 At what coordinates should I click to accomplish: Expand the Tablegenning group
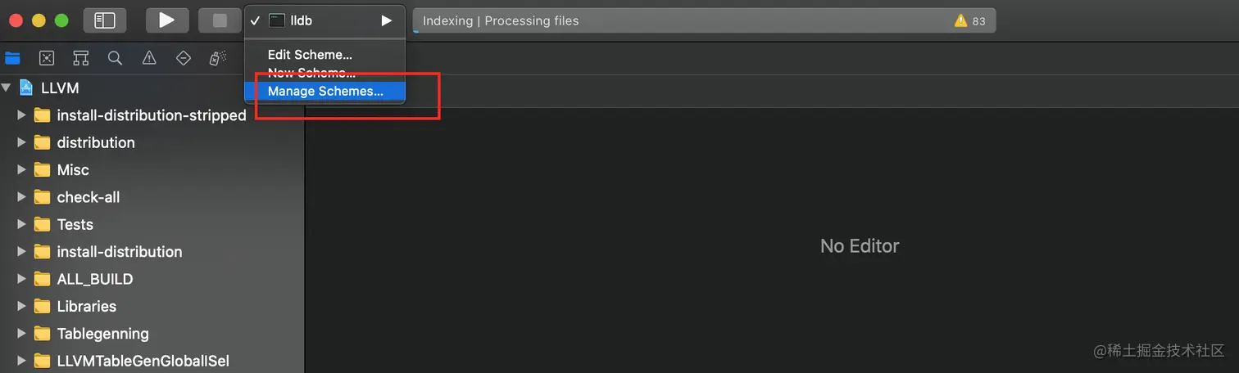click(x=22, y=334)
